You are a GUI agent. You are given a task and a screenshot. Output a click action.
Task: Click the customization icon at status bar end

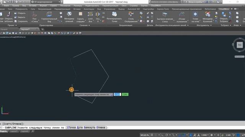(x=243, y=135)
